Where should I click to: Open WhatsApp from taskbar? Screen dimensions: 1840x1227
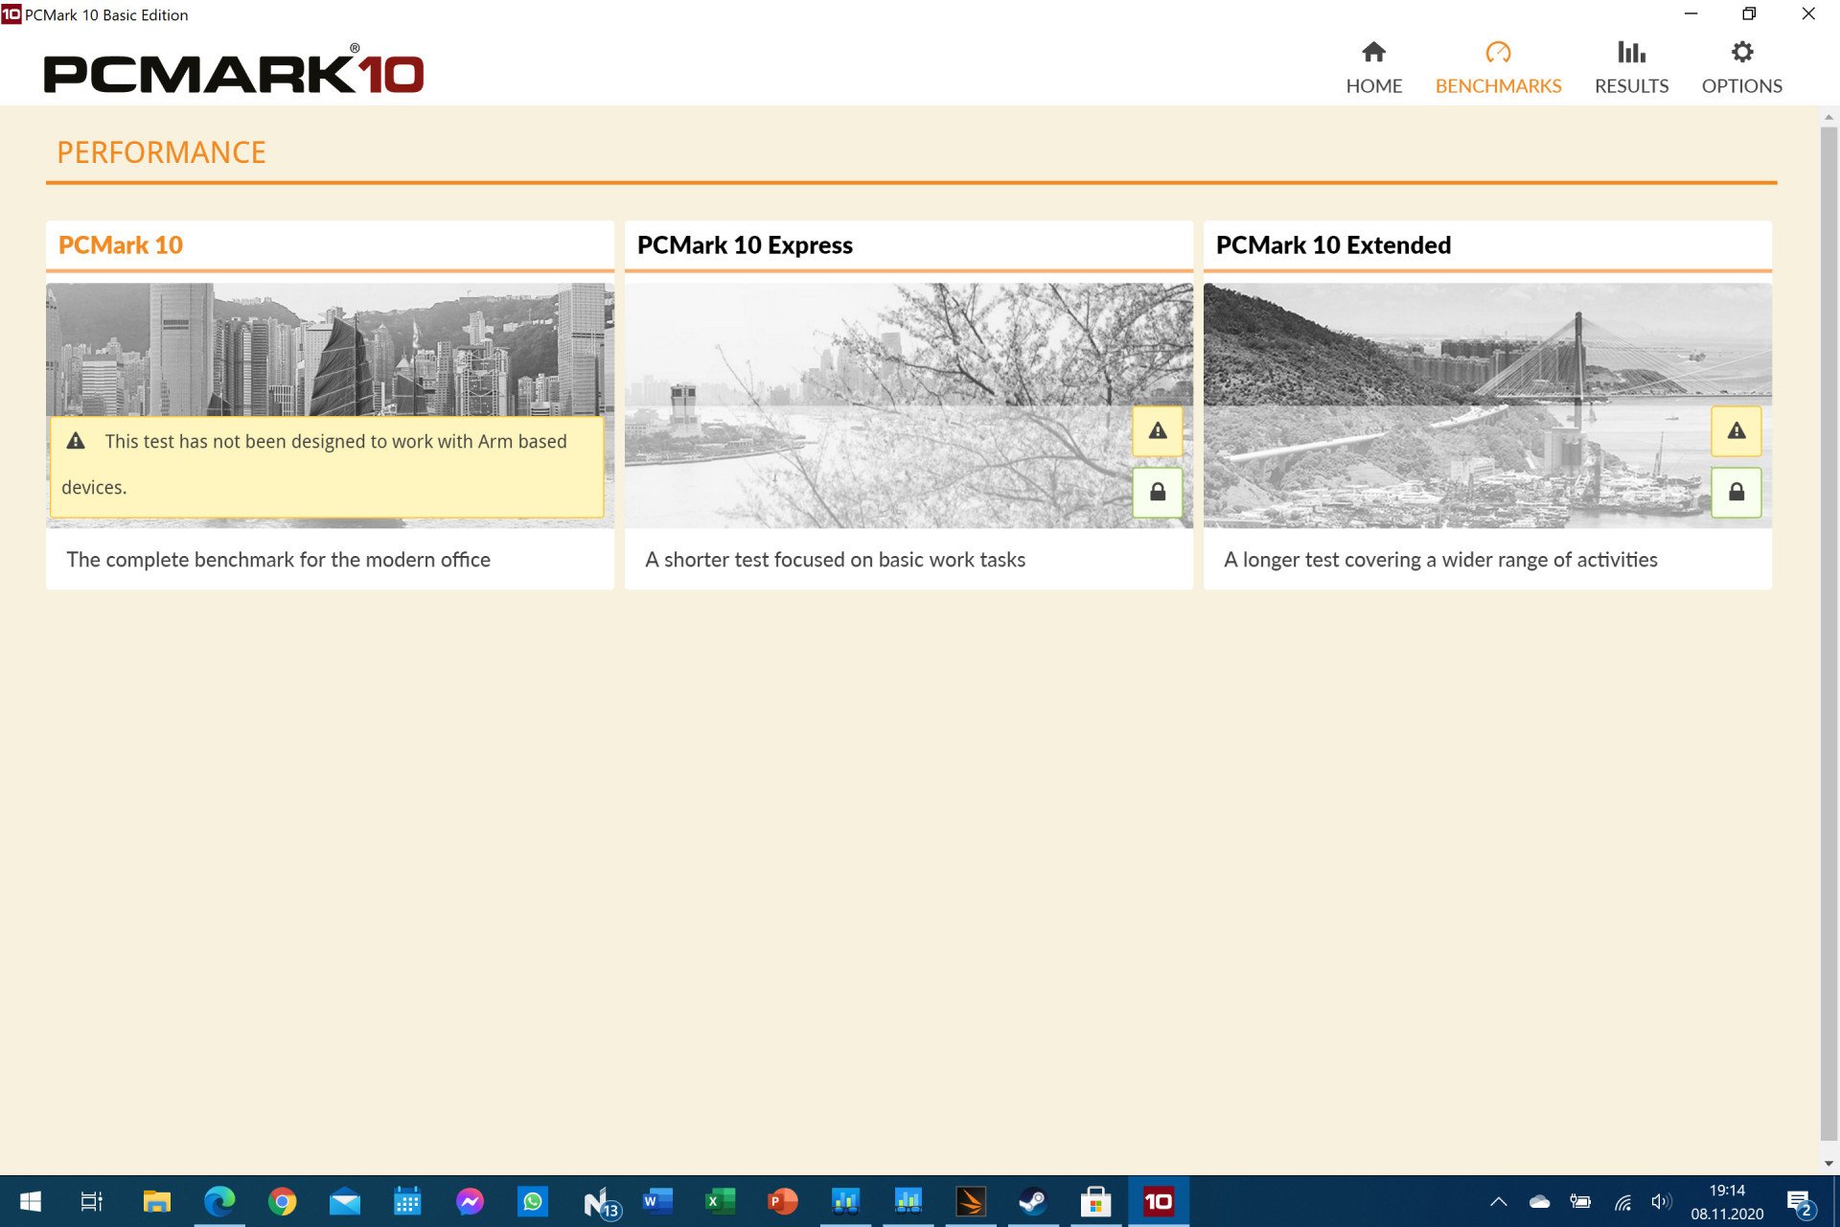point(533,1201)
